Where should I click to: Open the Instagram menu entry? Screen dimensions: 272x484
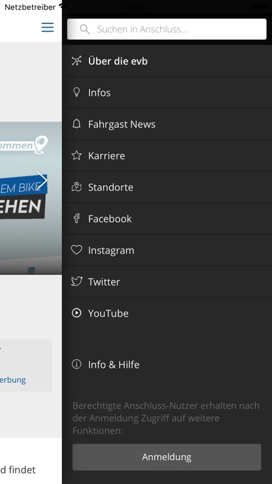tap(167, 250)
